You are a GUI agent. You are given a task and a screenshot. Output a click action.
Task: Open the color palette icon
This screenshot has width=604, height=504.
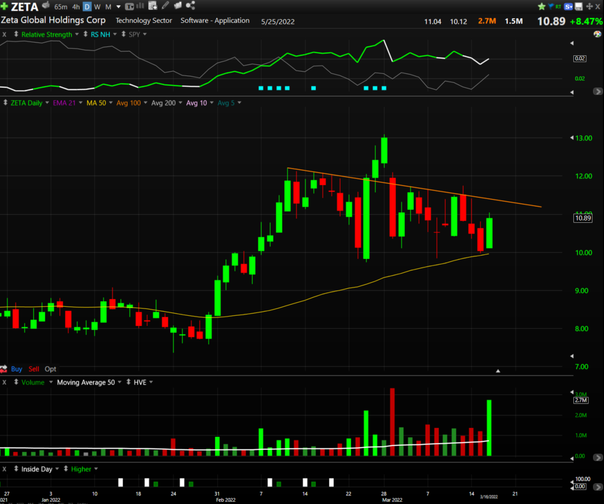click(x=597, y=34)
